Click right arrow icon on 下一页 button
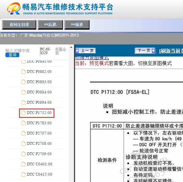 pos(153,50)
